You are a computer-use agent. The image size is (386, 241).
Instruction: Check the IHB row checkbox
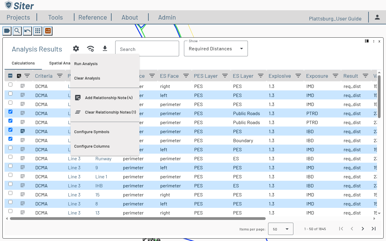[x=10, y=184]
